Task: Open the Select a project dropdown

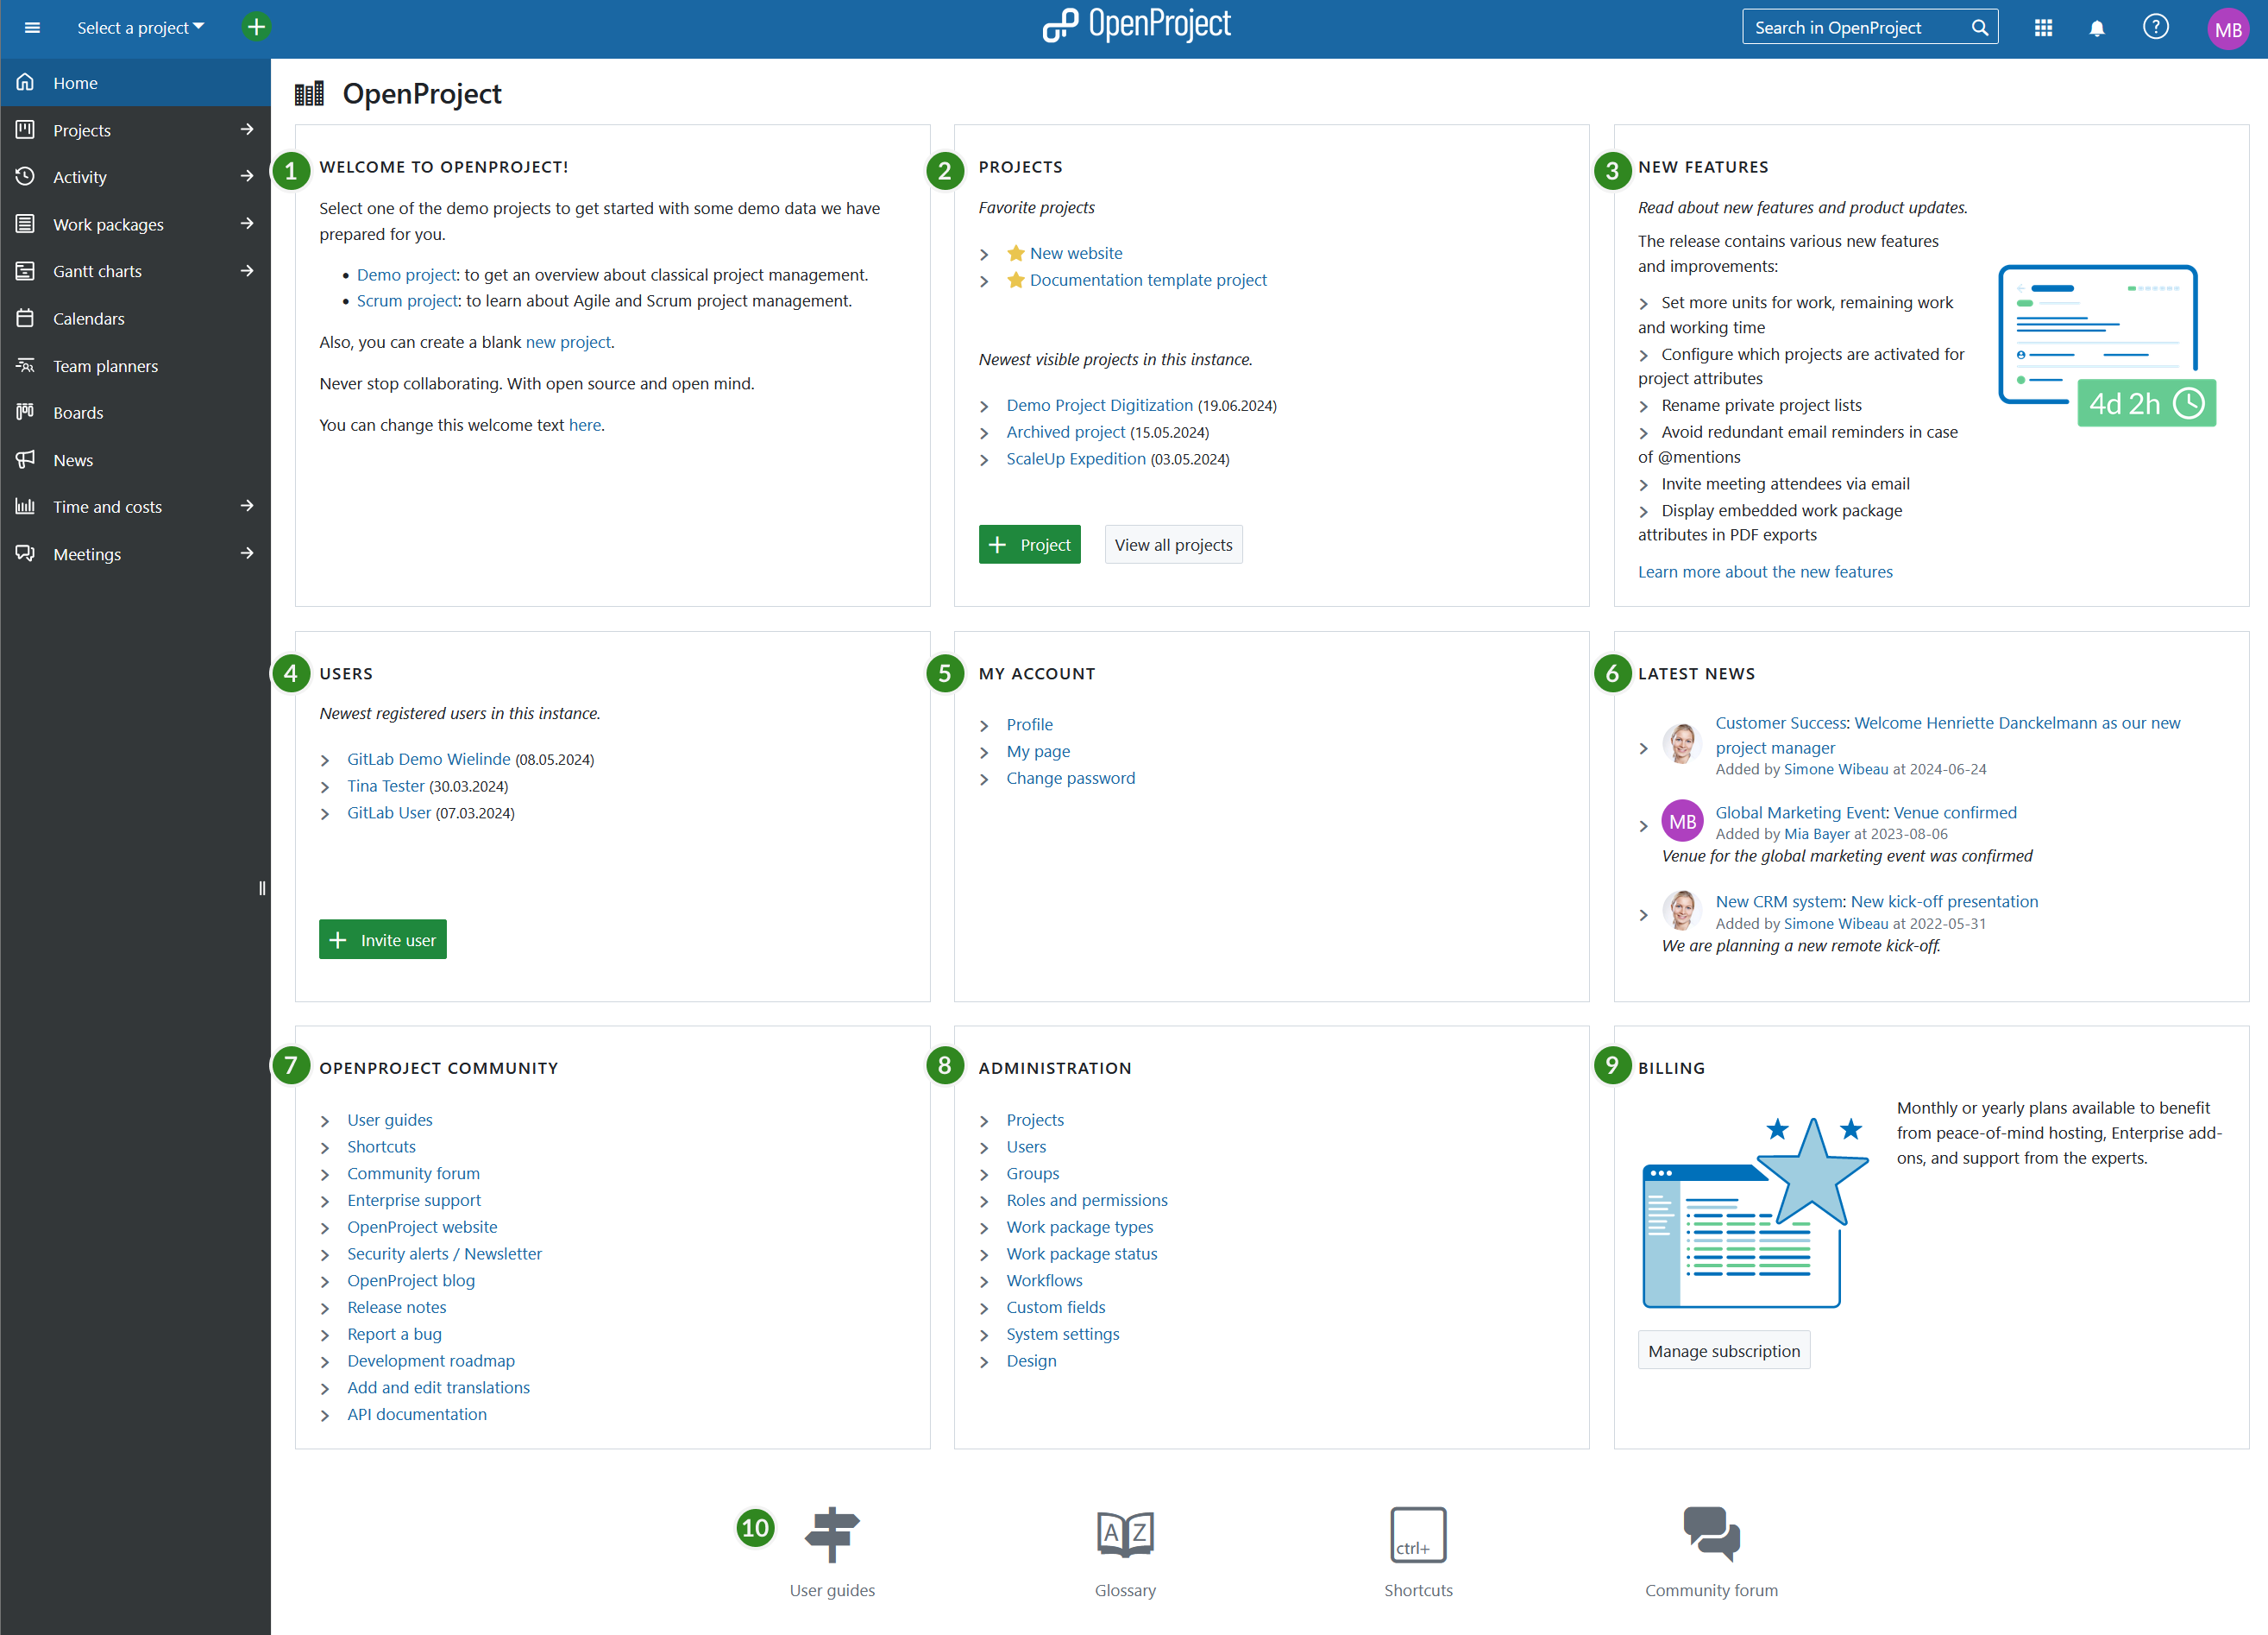Action: [x=140, y=27]
